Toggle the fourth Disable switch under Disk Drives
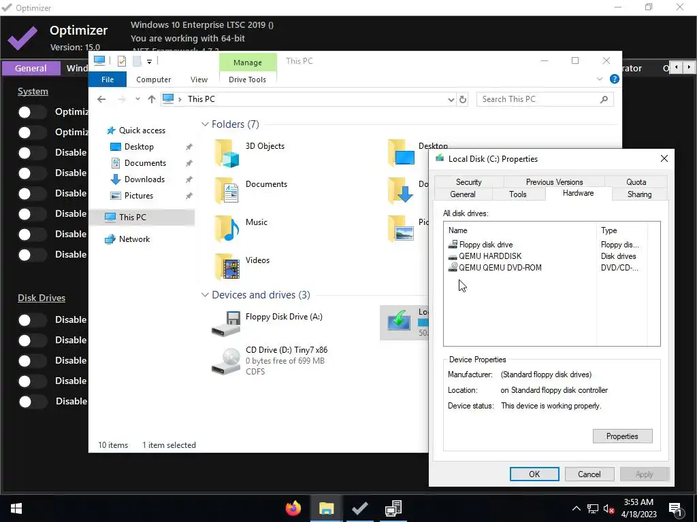The image size is (697, 522). click(32, 381)
